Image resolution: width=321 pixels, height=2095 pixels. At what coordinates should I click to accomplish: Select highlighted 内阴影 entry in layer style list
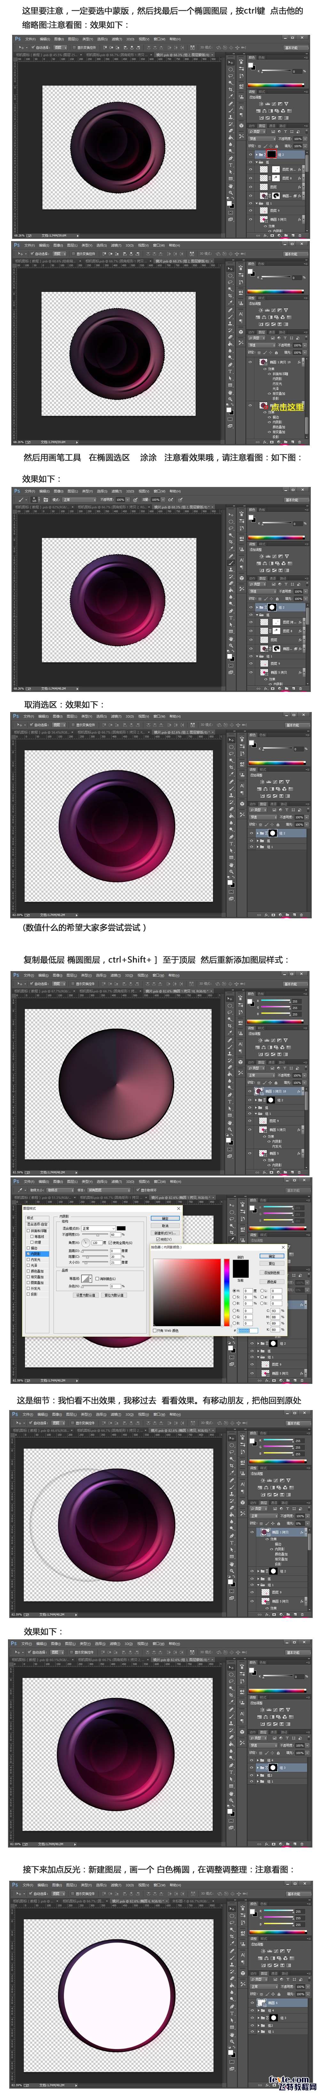[x=36, y=1254]
